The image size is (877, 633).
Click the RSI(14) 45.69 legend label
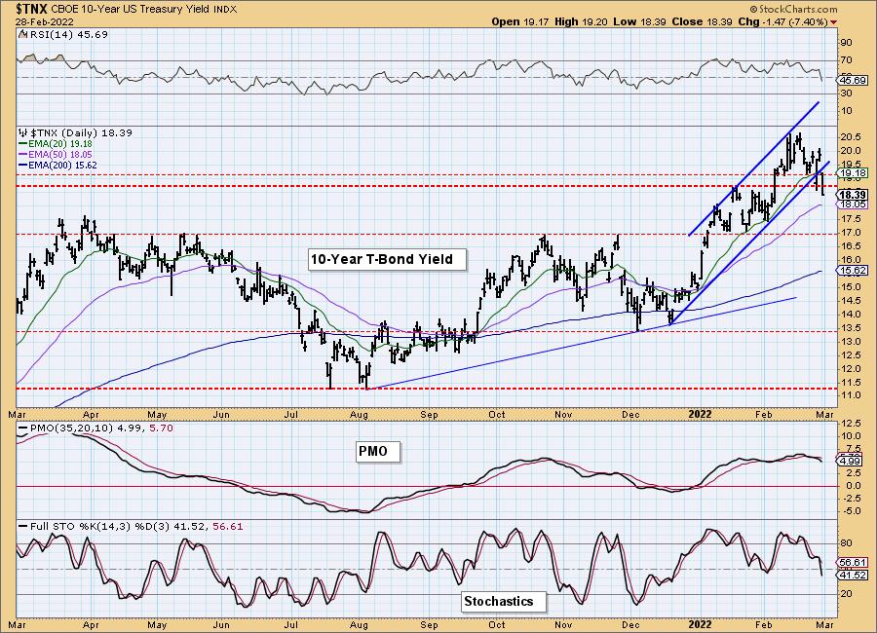pyautogui.click(x=67, y=35)
